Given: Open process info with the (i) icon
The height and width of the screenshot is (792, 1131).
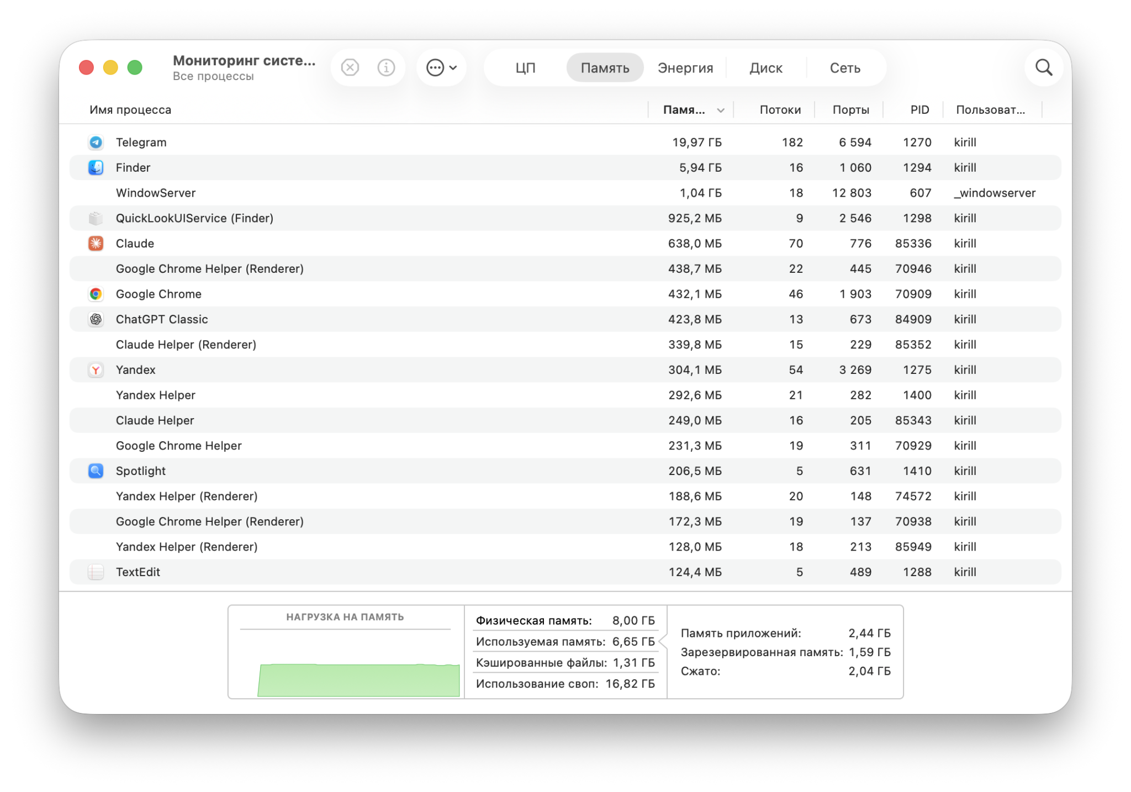Looking at the screenshot, I should (386, 67).
